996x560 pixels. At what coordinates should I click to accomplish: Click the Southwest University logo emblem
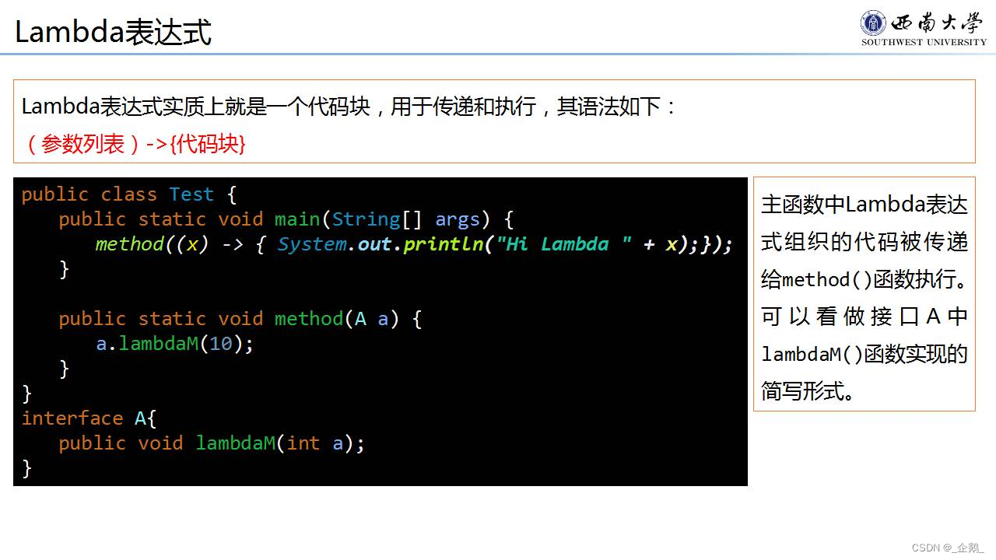click(x=873, y=23)
